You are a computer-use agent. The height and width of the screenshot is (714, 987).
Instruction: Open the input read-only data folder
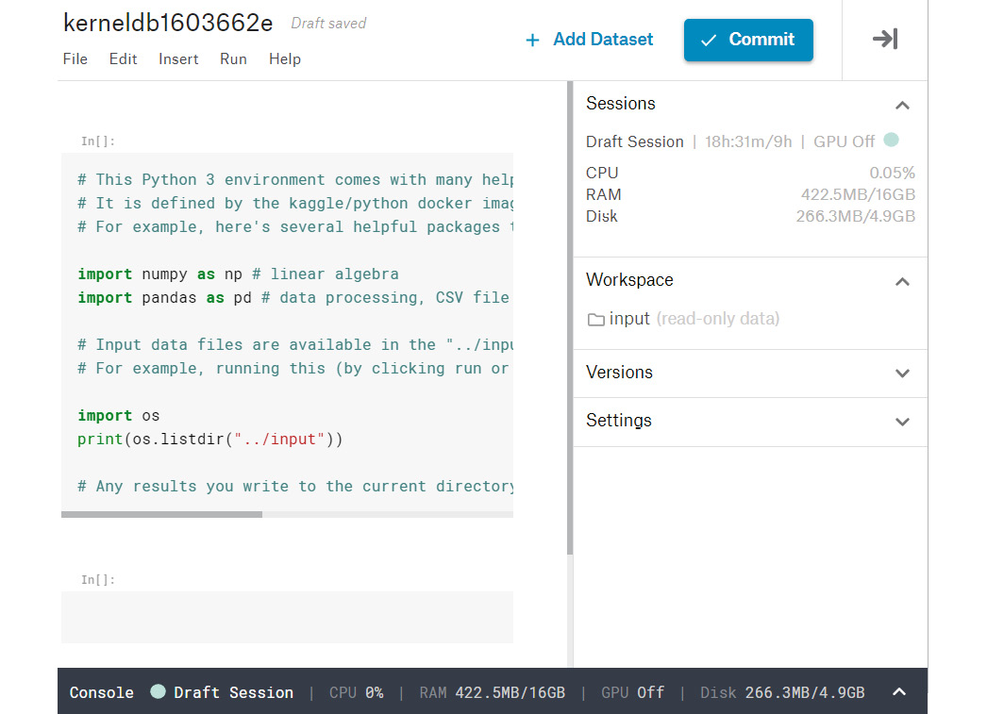click(683, 319)
